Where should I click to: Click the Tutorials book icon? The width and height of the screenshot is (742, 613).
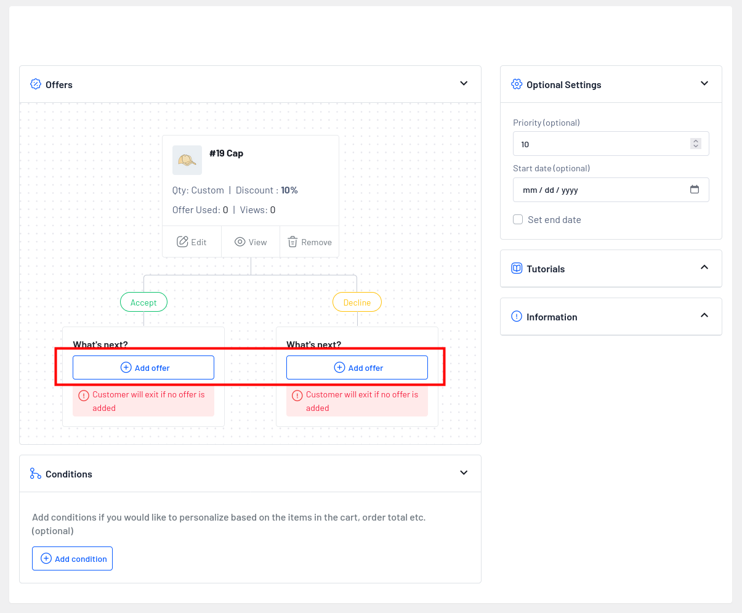tap(517, 269)
